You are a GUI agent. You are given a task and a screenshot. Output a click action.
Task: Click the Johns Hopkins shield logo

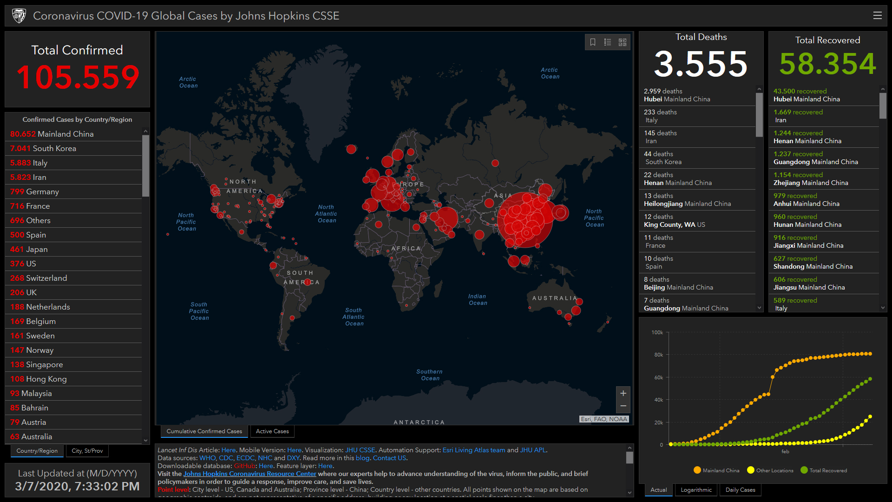point(19,16)
